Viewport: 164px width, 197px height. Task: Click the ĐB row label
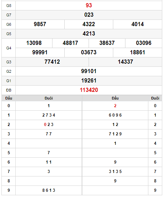9,90
